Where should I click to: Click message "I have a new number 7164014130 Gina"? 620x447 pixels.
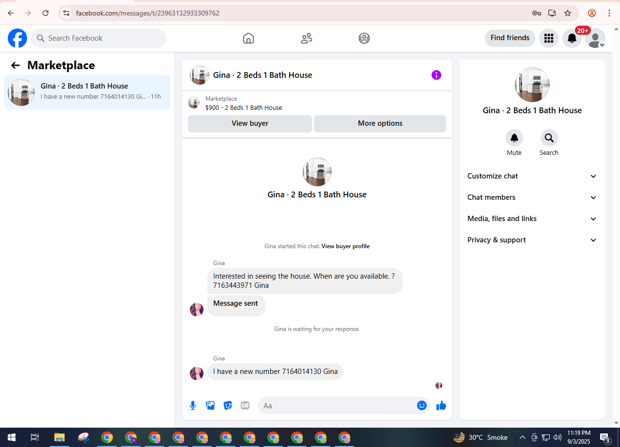[275, 372]
